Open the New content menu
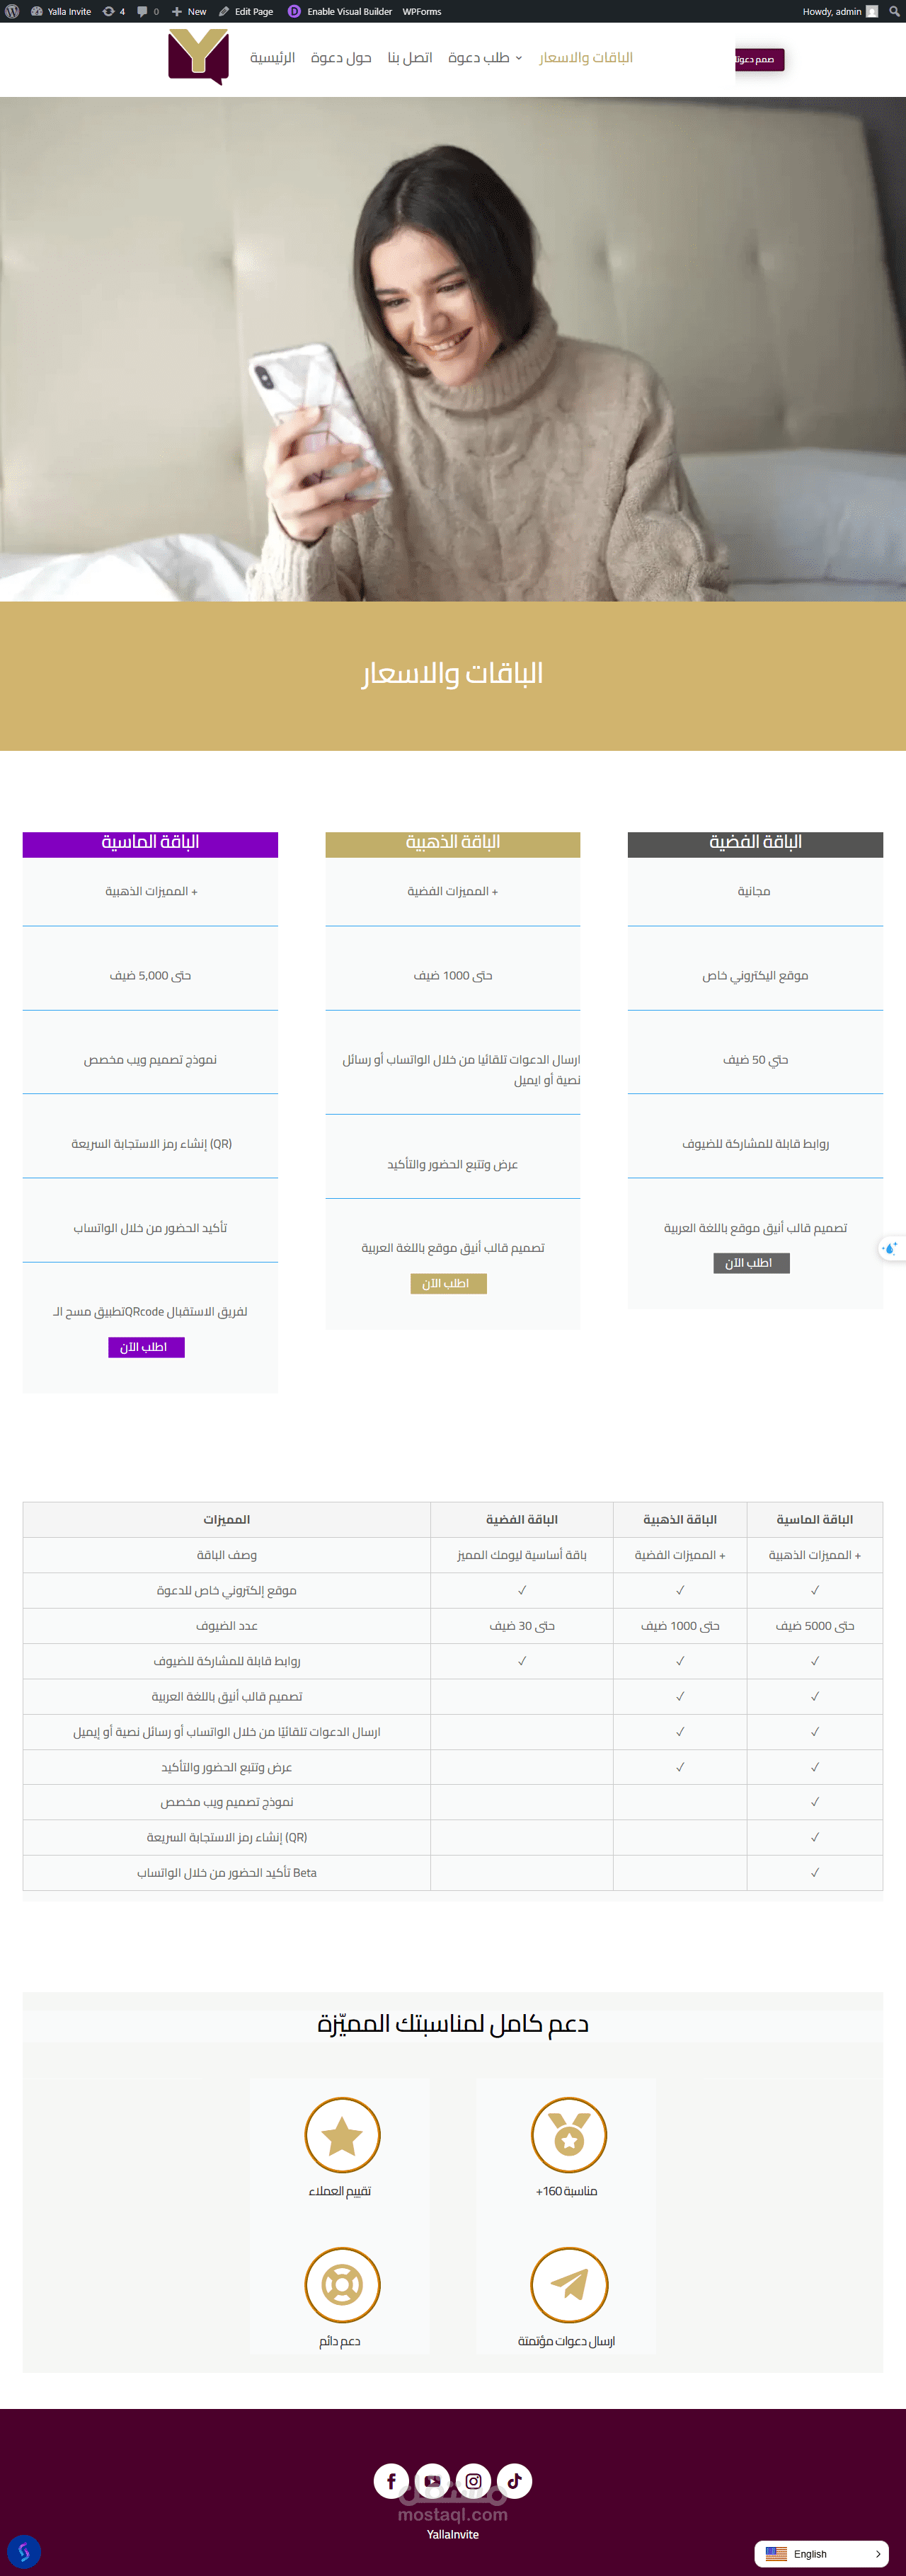This screenshot has height=2576, width=906. (x=189, y=11)
